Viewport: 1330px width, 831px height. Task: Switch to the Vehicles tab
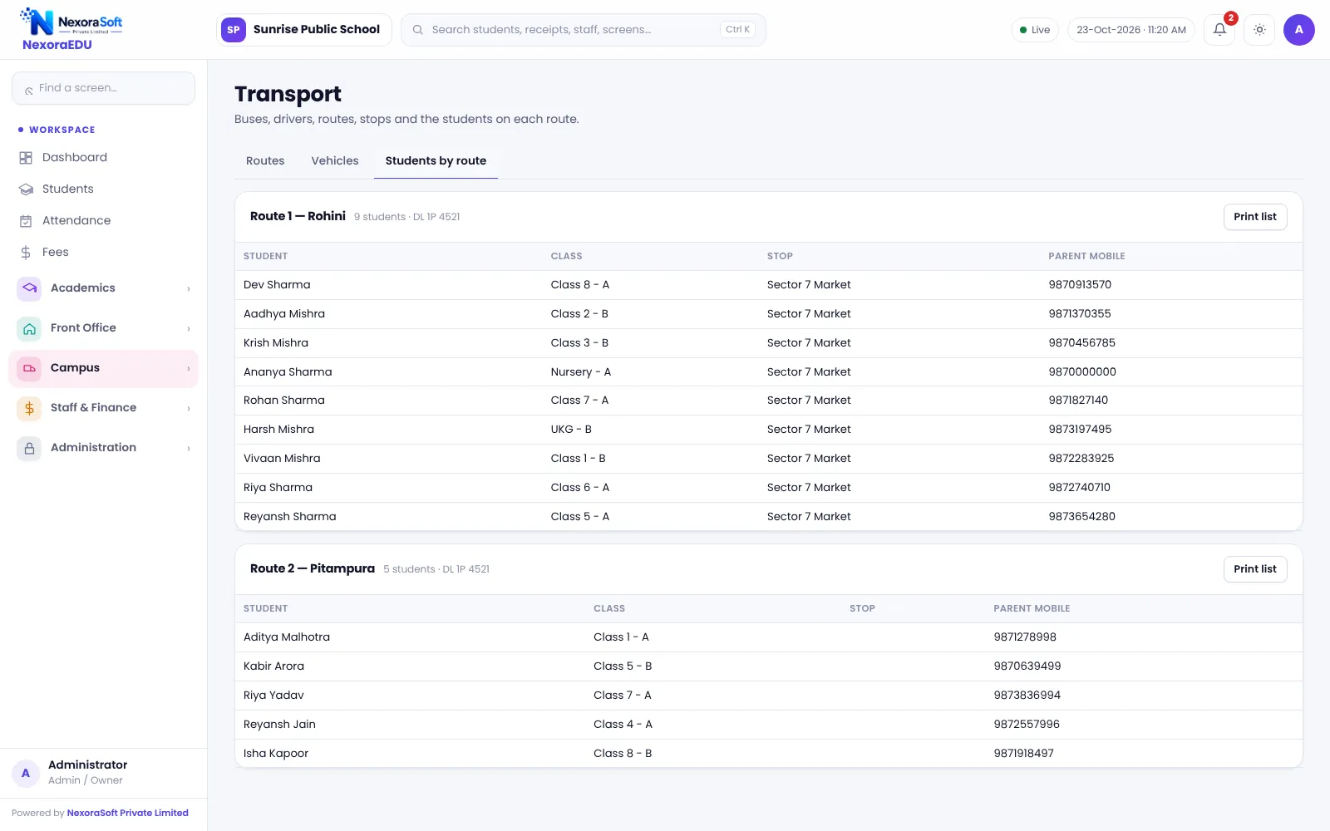tap(335, 161)
